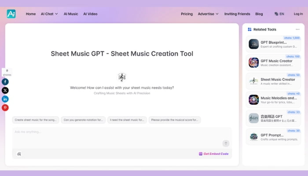Click 音楽用語 GPT thumbnail icon
Viewport: 308px width, 176px height.
point(253,118)
